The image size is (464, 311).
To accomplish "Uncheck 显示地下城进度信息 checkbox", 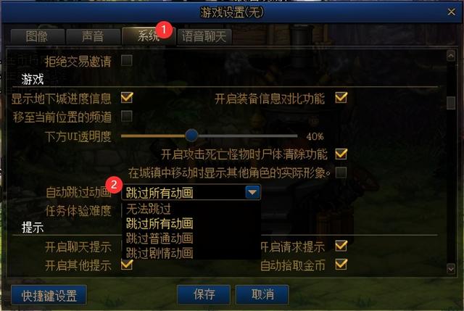I will 127,97.
